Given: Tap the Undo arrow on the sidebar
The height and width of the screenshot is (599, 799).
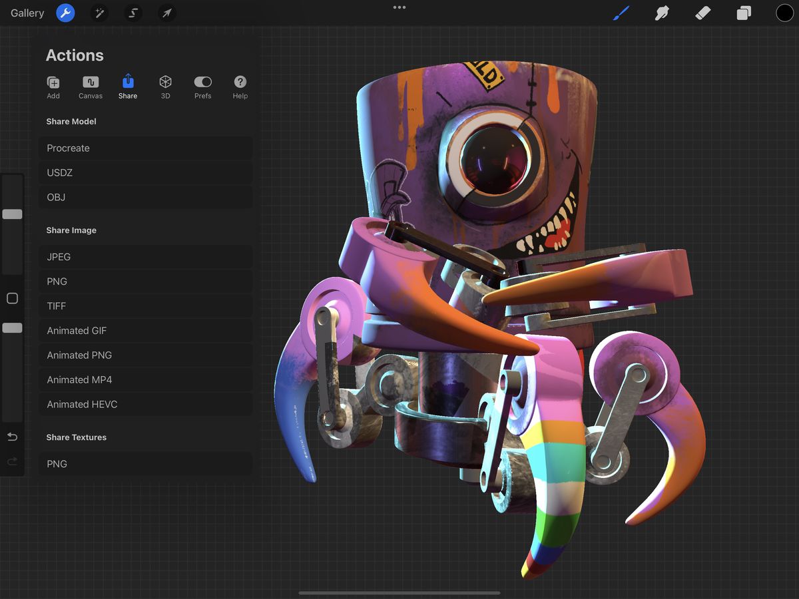Looking at the screenshot, I should [x=12, y=437].
